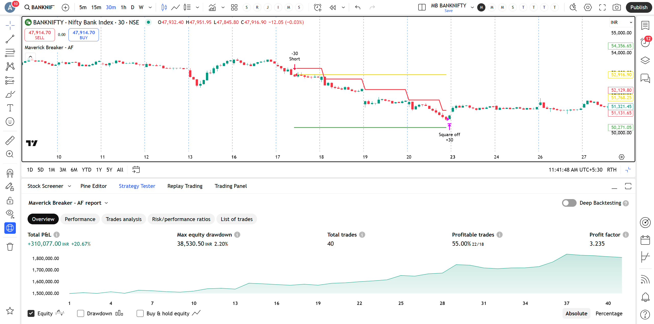654x324 pixels.
Task: Select the crosshair cursor tool
Action: pos(10,25)
